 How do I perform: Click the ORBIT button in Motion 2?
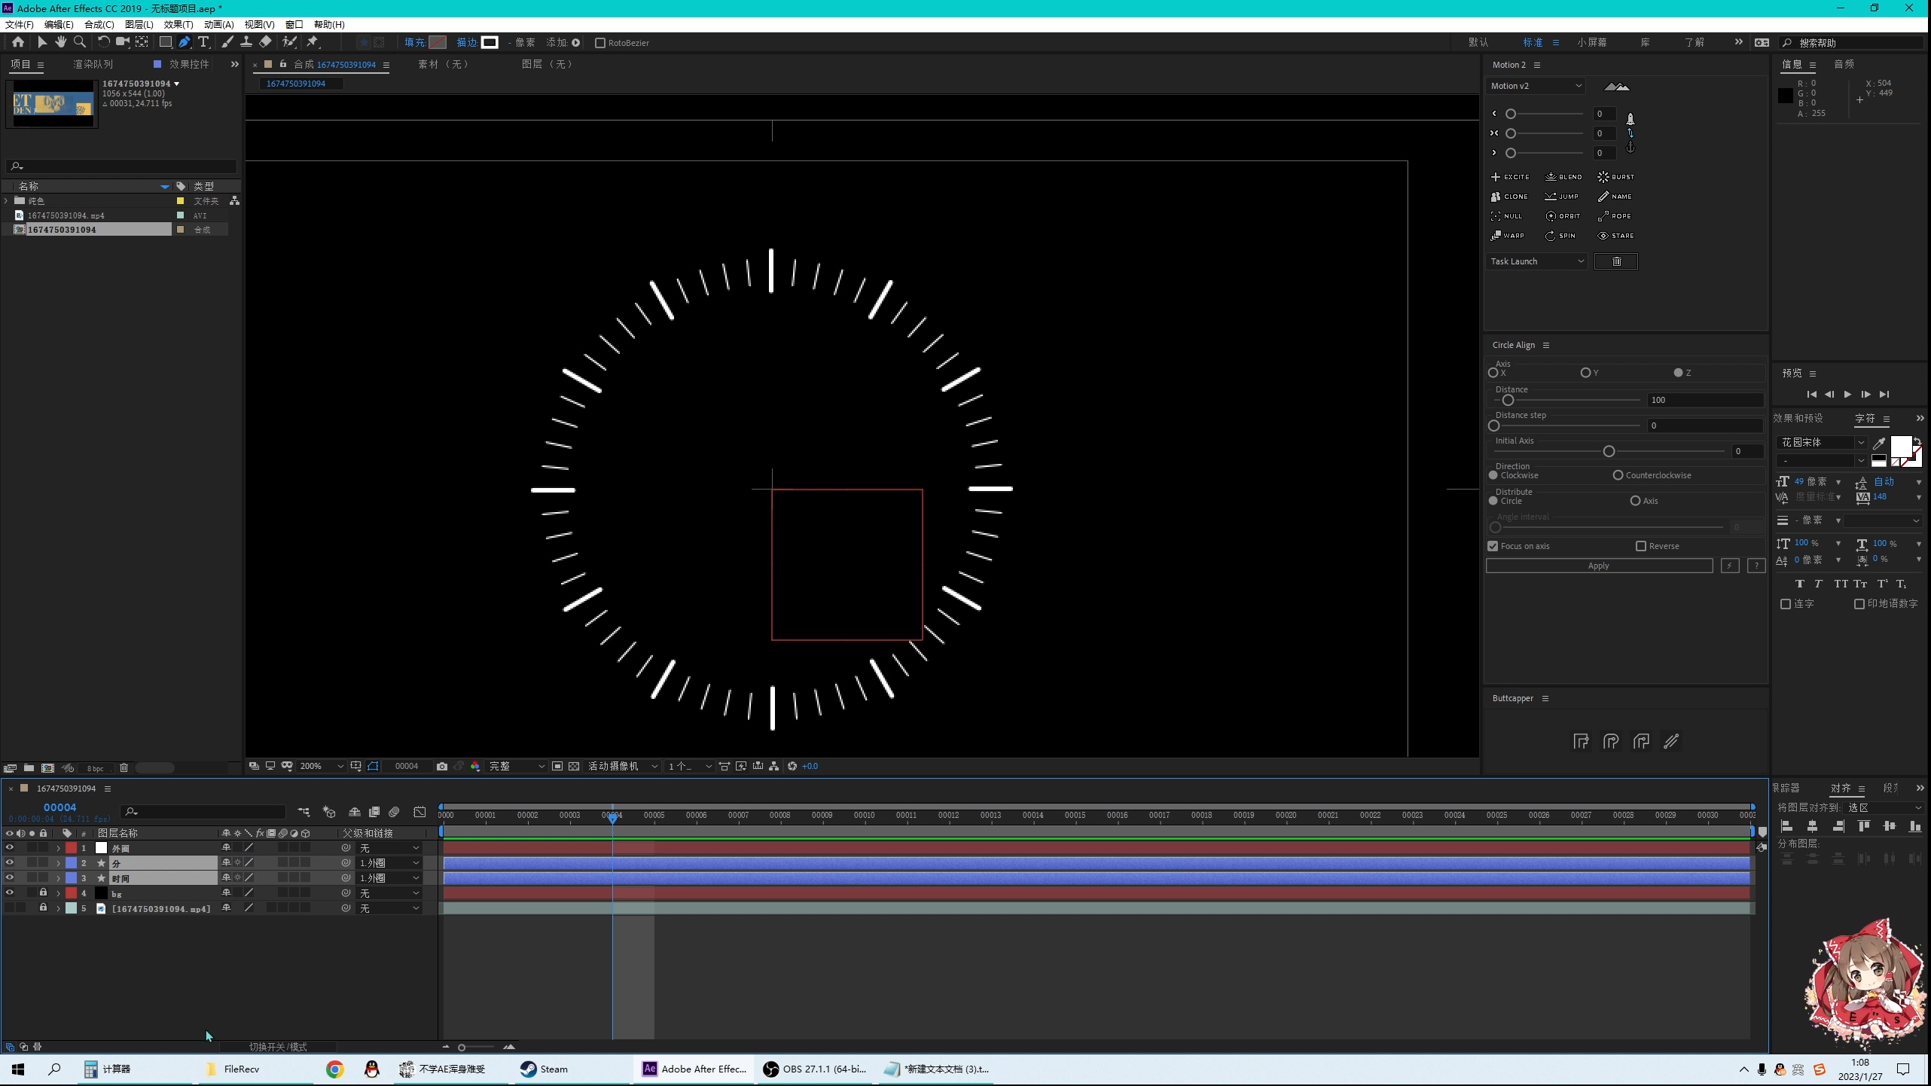pos(1563,216)
